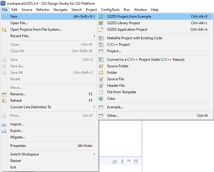Click the Refresh icon in File menu
Image resolution: width=214 pixels, height=172 pixels.
(x=4, y=101)
